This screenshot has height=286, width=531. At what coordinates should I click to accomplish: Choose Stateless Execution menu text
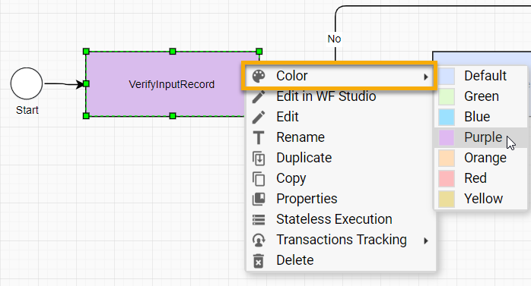334,219
